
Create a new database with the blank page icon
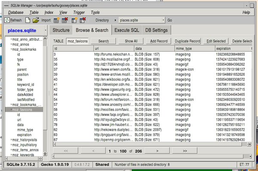(28, 20)
